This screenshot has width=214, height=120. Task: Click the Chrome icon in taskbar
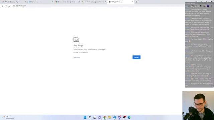[x=105, y=117]
